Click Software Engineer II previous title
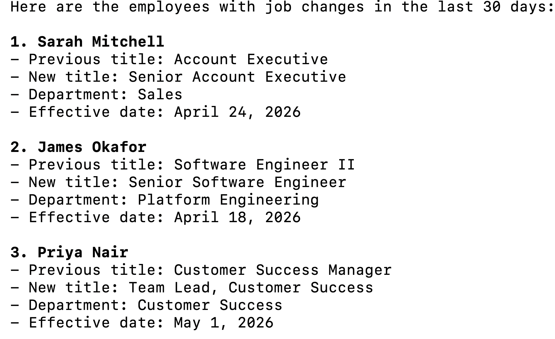Image resolution: width=555 pixels, height=339 pixels. [264, 165]
